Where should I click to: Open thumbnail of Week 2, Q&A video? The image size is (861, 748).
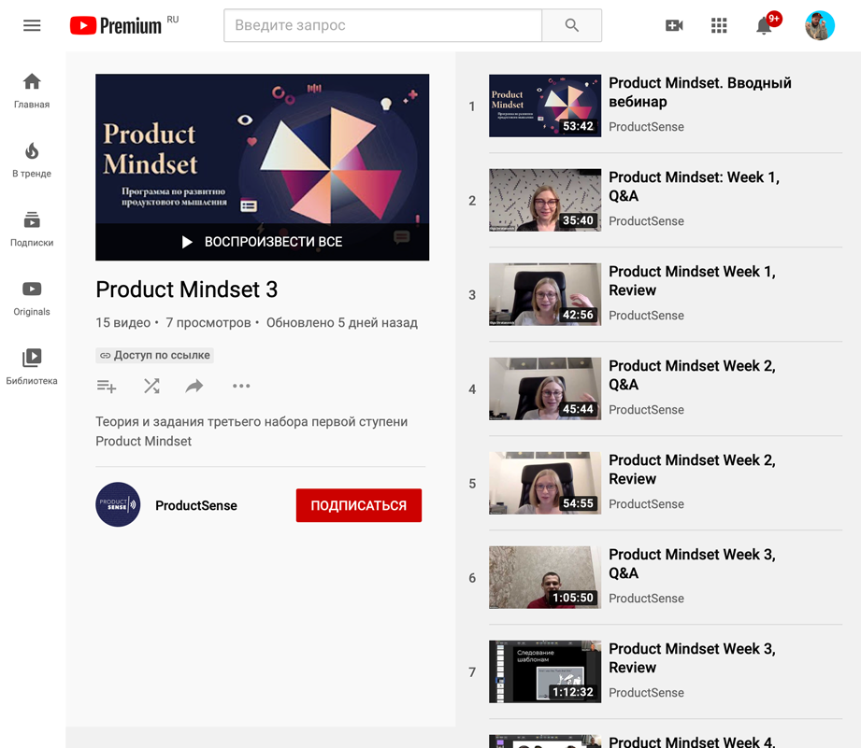(x=545, y=388)
